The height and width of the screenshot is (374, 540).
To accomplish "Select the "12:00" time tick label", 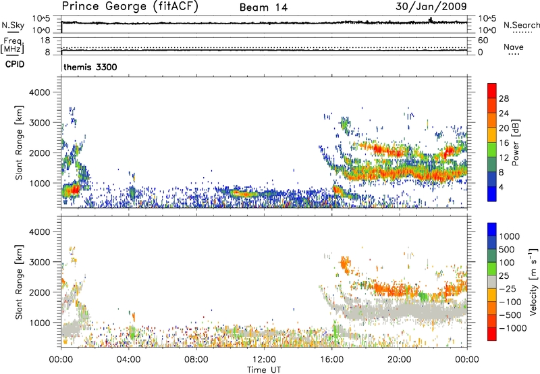I will pyautogui.click(x=264, y=360).
